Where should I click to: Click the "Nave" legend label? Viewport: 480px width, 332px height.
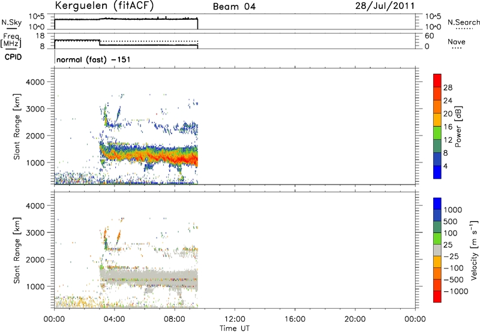coord(457,41)
